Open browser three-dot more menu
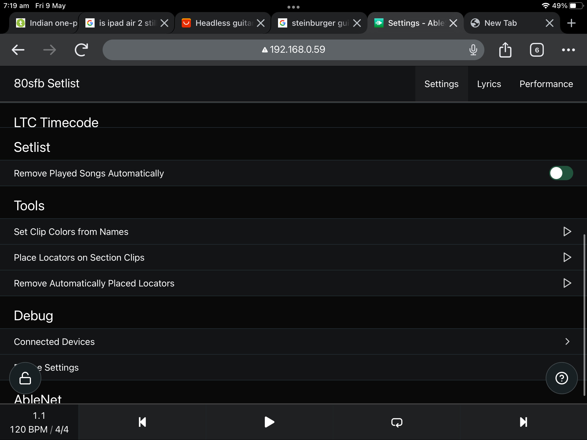 click(x=568, y=50)
